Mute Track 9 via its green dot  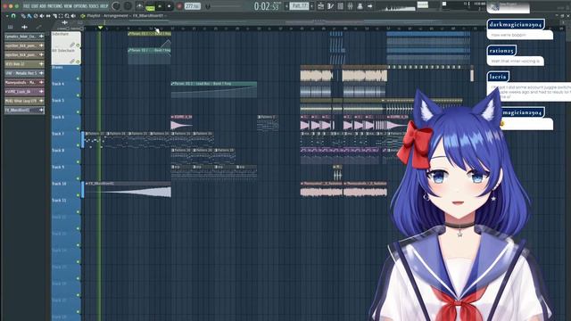coord(78,178)
